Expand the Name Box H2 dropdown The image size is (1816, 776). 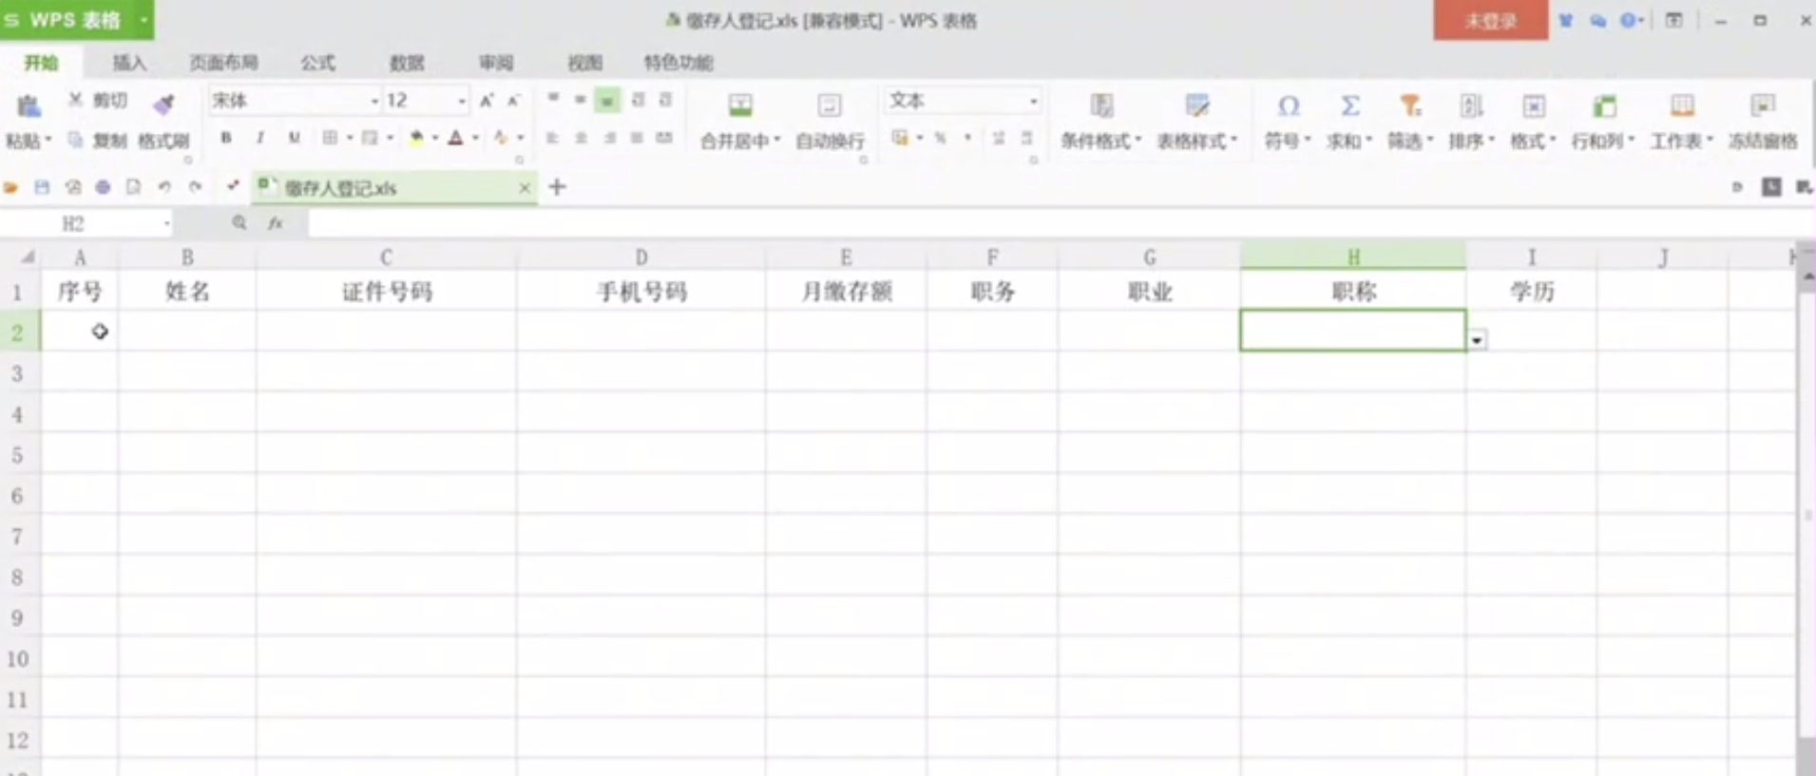point(166,224)
